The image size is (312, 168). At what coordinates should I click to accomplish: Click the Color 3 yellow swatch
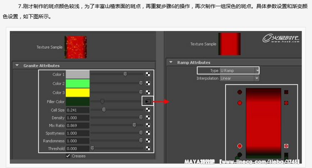point(78,92)
